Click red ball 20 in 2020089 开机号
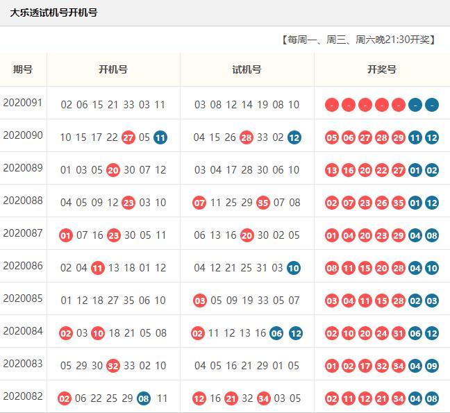 (113, 170)
